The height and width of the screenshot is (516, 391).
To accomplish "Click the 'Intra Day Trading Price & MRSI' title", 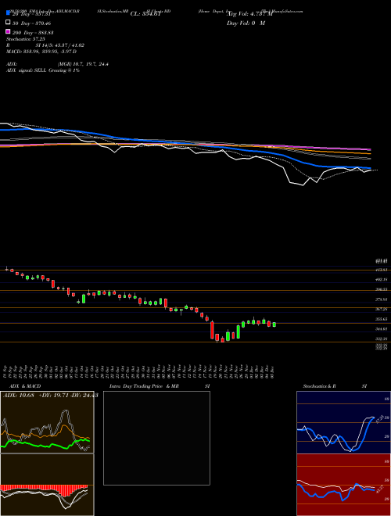I will pos(160,386).
